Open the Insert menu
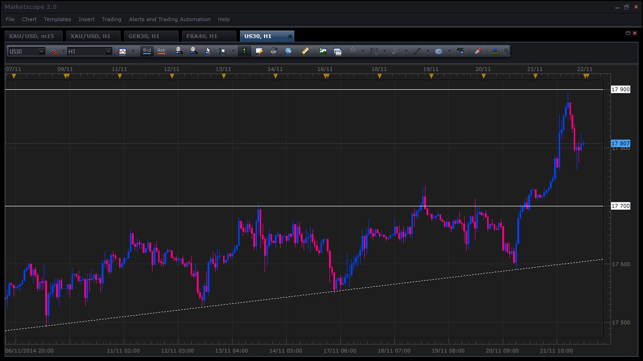 tap(87, 19)
